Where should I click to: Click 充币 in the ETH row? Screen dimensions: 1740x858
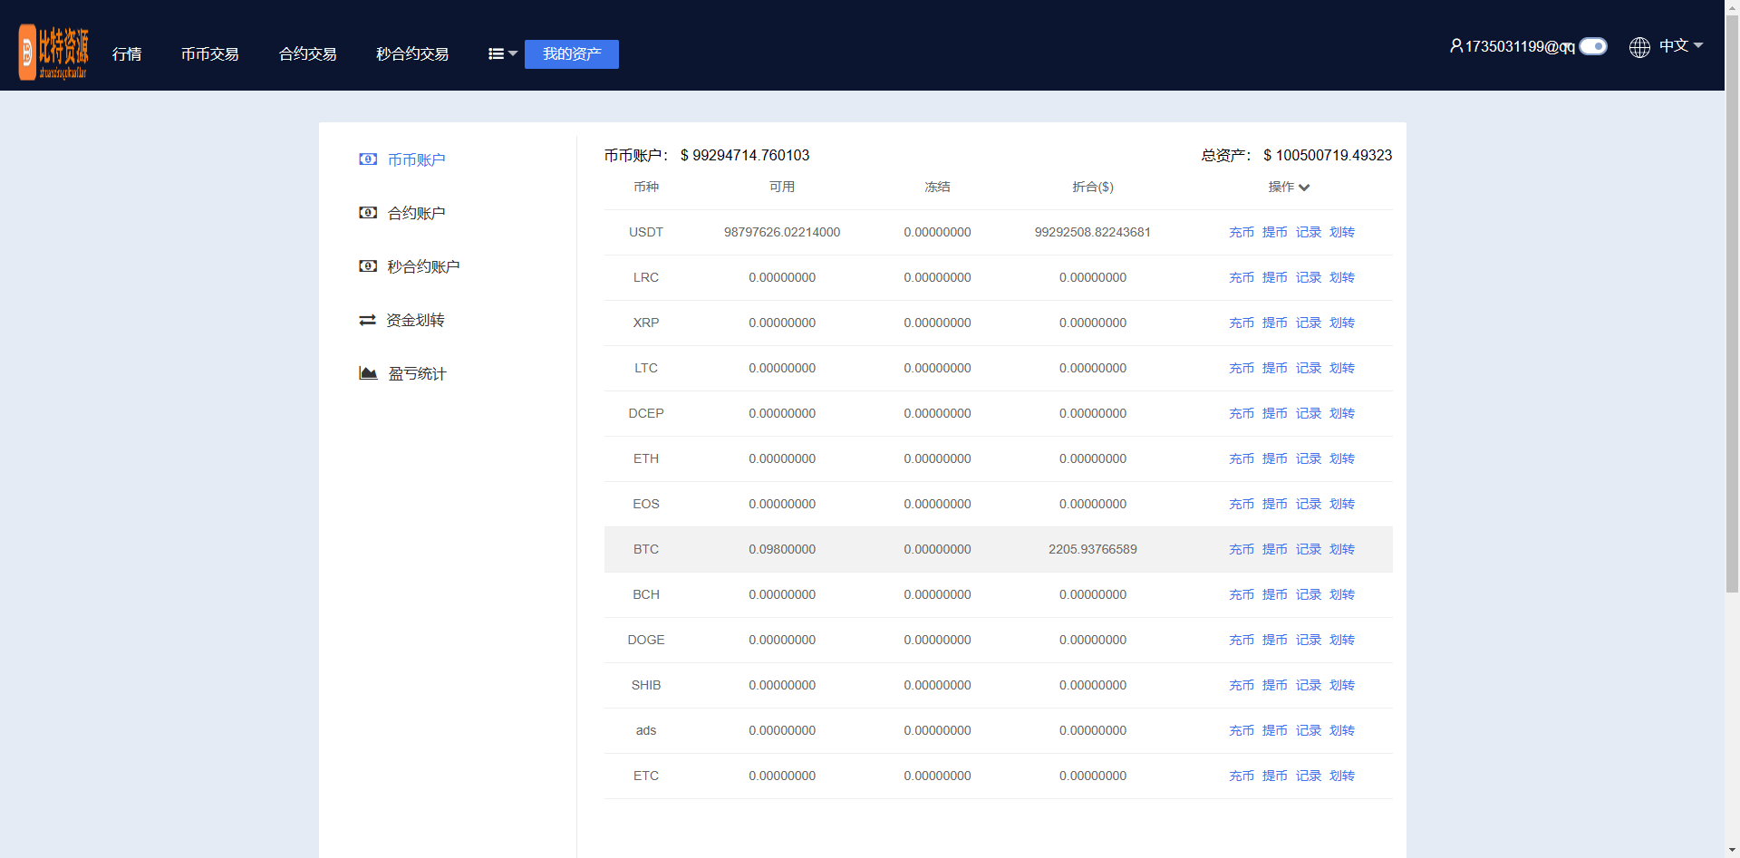tap(1242, 458)
